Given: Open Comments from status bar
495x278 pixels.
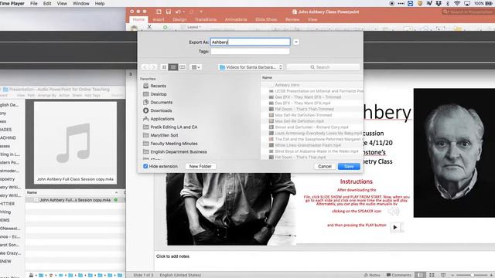Looking at the screenshot, I should click(399, 275).
